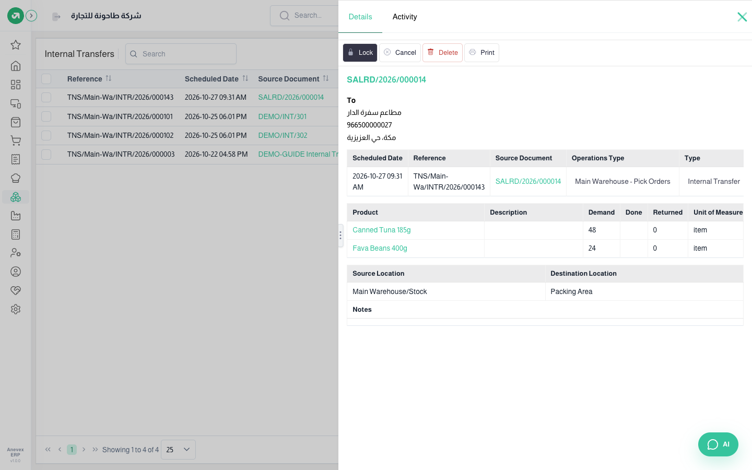Image resolution: width=752 pixels, height=470 pixels.
Task: Switch to the Details tab
Action: [360, 17]
